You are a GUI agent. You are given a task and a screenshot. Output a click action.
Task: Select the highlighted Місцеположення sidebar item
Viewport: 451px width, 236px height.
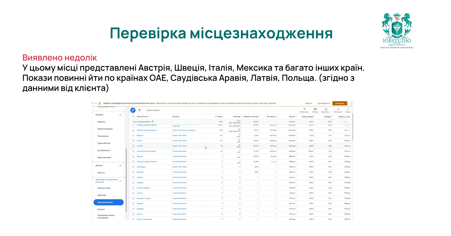[109, 202]
